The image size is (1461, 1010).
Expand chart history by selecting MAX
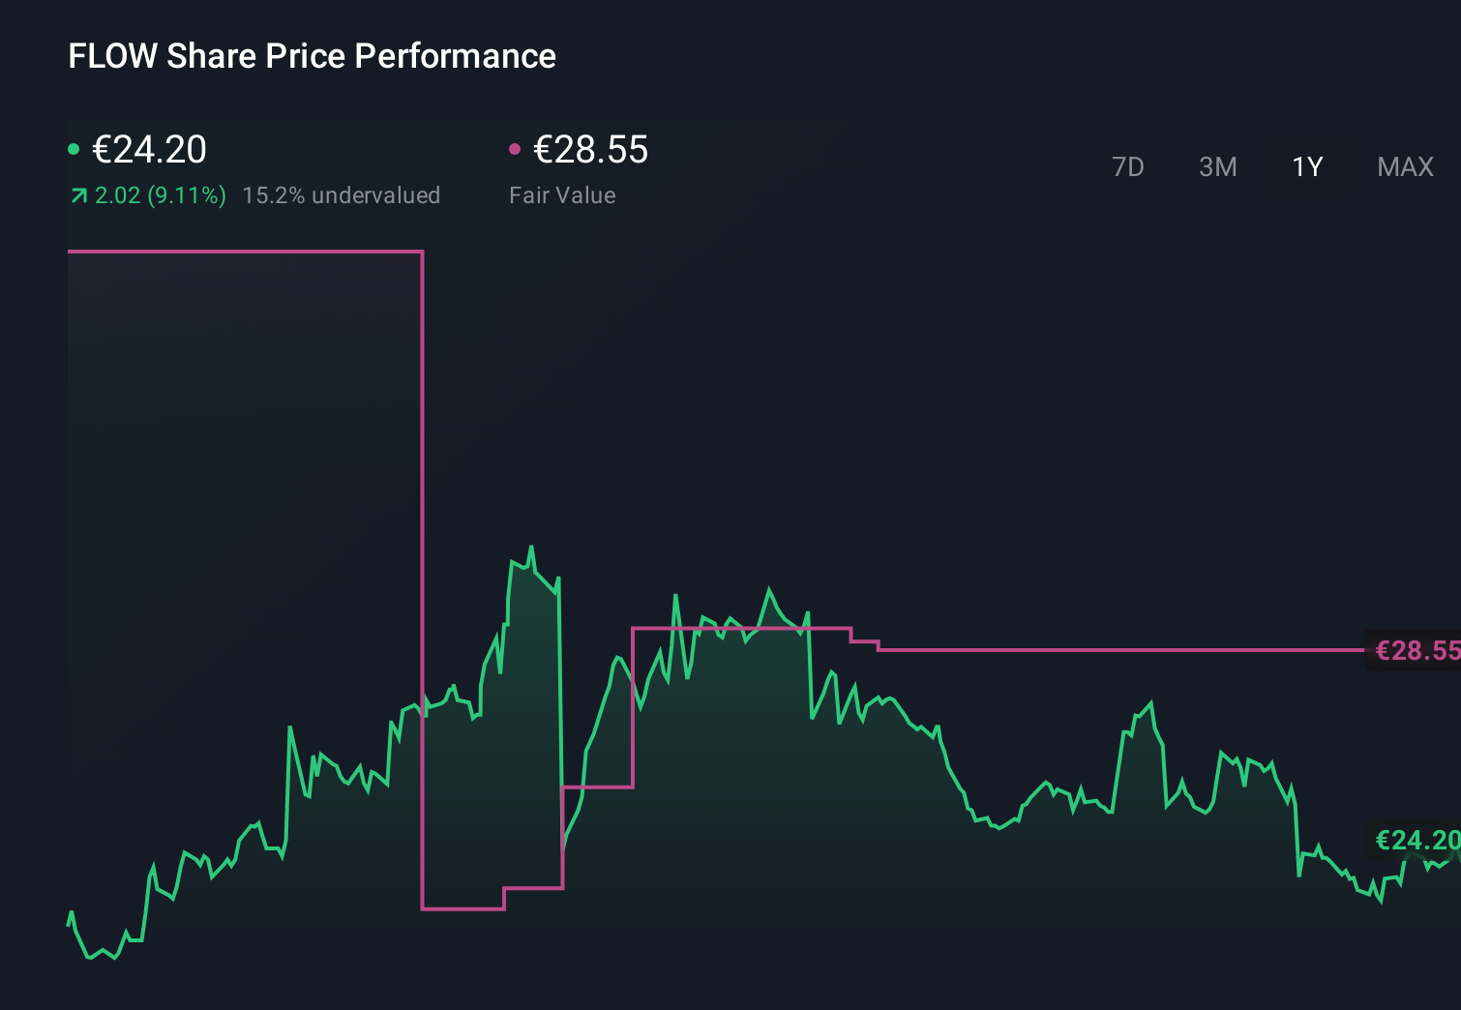(1404, 166)
